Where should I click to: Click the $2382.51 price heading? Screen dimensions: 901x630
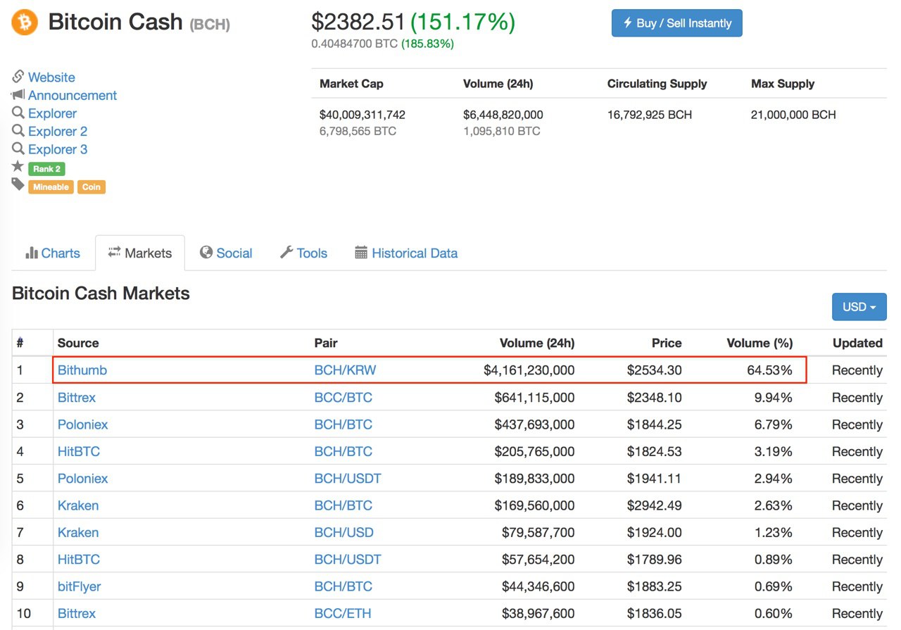point(358,22)
